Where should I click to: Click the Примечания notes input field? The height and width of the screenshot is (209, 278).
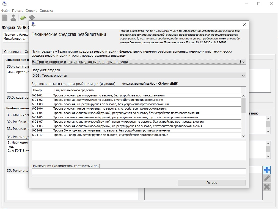pos(139,171)
